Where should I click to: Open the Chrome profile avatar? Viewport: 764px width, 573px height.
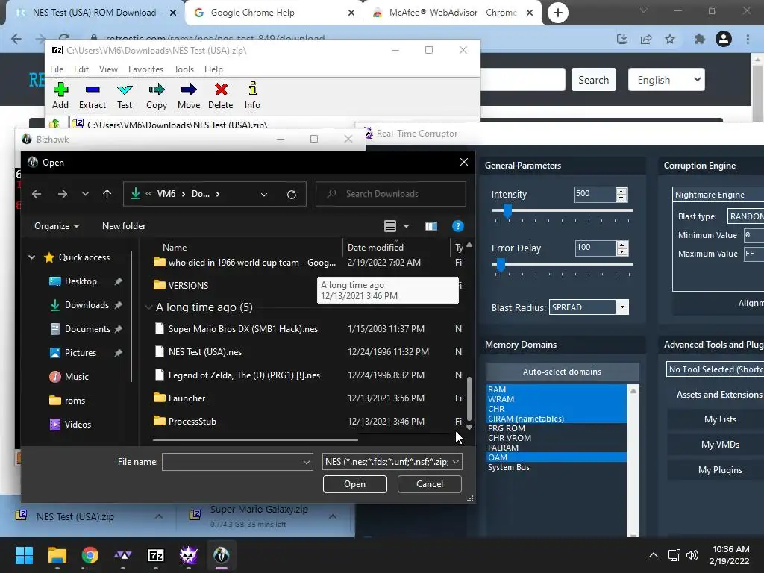724,39
